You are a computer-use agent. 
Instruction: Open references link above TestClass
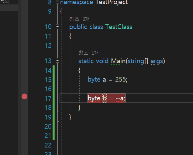pos(79,19)
